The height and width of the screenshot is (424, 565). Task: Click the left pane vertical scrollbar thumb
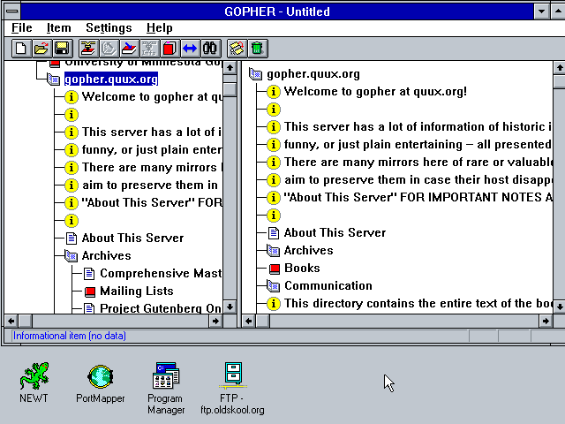coord(230,89)
